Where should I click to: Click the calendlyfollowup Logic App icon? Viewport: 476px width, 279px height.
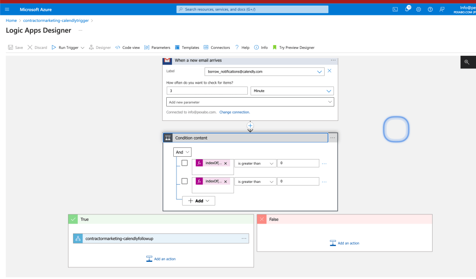78,239
